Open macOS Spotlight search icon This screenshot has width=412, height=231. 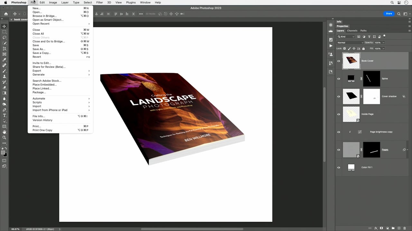tap(392, 3)
